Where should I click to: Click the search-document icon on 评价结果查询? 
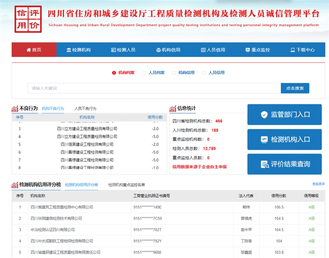click(264, 164)
